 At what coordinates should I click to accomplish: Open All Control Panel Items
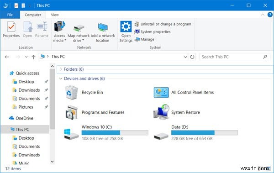pos(184,93)
